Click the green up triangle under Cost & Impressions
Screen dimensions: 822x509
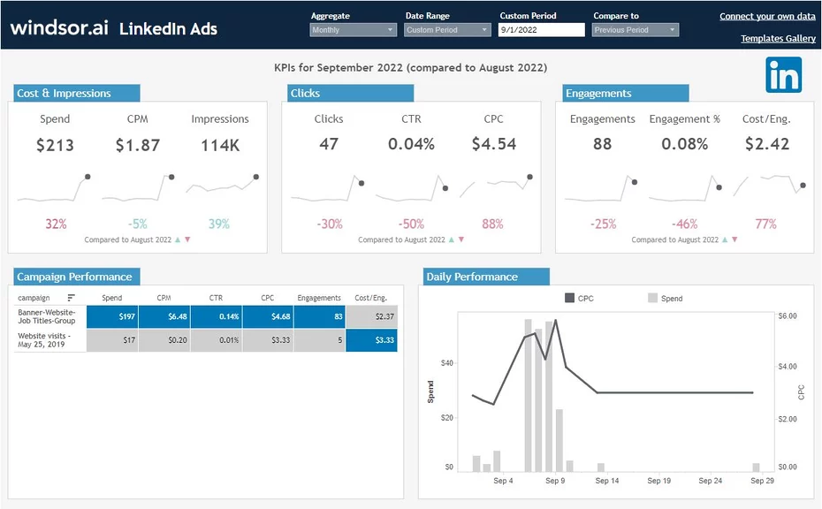(x=178, y=239)
